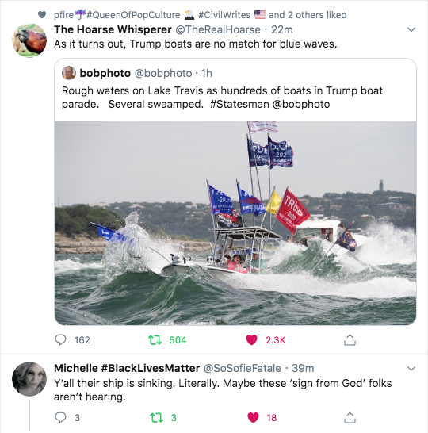The height and width of the screenshot is (433, 428).
Task: Open The Hoarse Whisperer profile avatar
Action: click(29, 40)
